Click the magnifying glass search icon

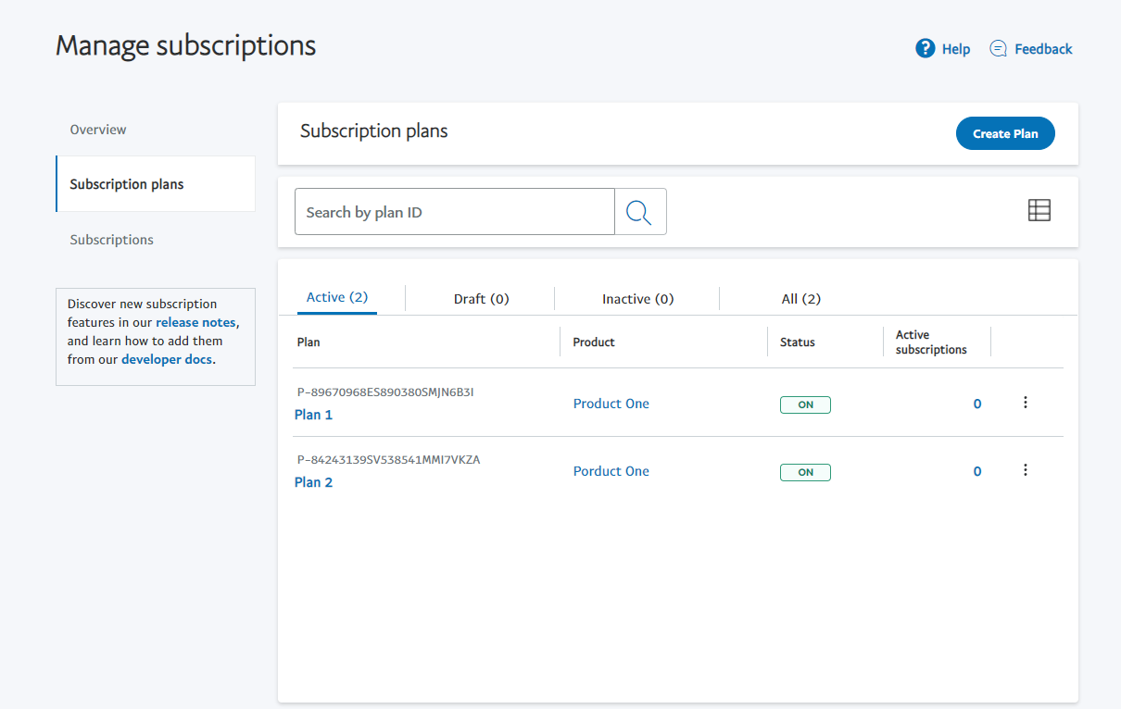pyautogui.click(x=639, y=212)
